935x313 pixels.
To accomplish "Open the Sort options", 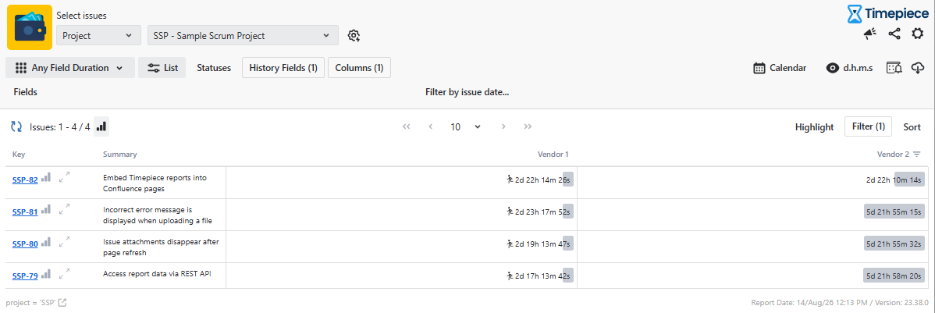I will (x=912, y=126).
